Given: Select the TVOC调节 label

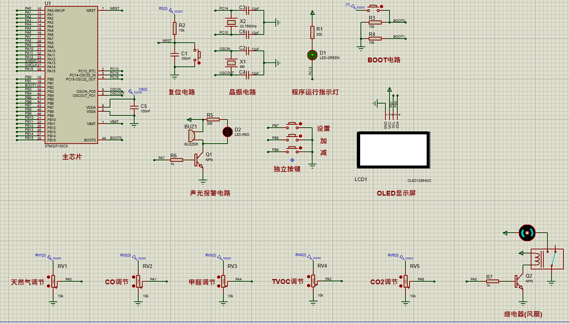Looking at the screenshot, I should click(x=288, y=281).
